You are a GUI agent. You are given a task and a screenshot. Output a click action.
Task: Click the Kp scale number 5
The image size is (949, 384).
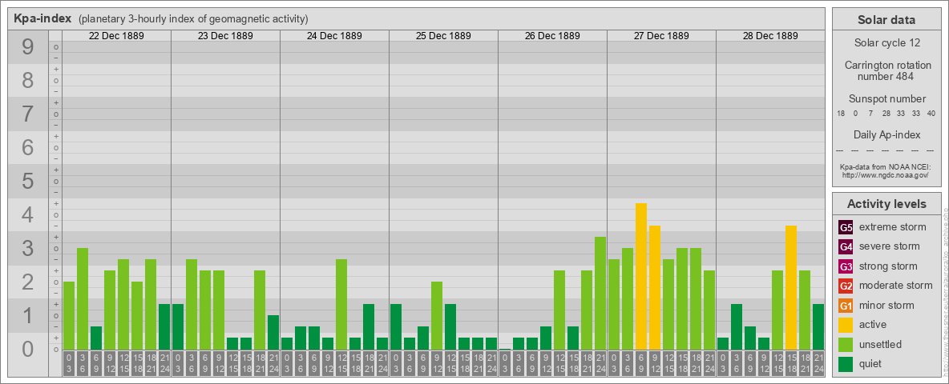pos(28,181)
